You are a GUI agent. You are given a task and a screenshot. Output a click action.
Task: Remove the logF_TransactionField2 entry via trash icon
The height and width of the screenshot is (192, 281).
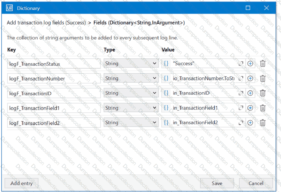point(263,123)
